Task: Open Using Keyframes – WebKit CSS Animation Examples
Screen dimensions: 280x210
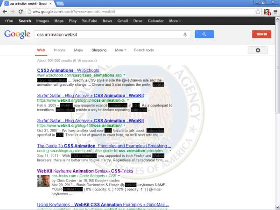Action: pyautogui.click(x=103, y=205)
